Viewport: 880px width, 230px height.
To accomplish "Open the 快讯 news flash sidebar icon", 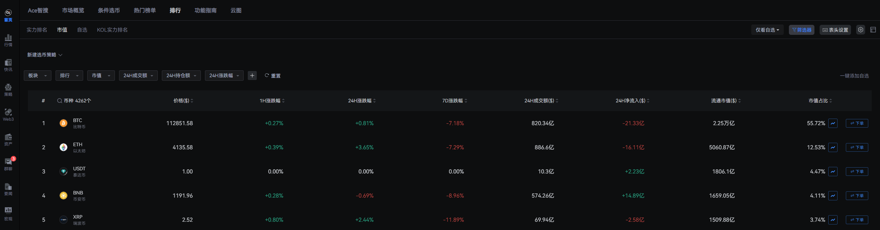I will click(x=8, y=65).
